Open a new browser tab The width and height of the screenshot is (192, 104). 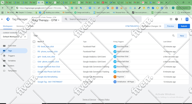pos(166,3)
